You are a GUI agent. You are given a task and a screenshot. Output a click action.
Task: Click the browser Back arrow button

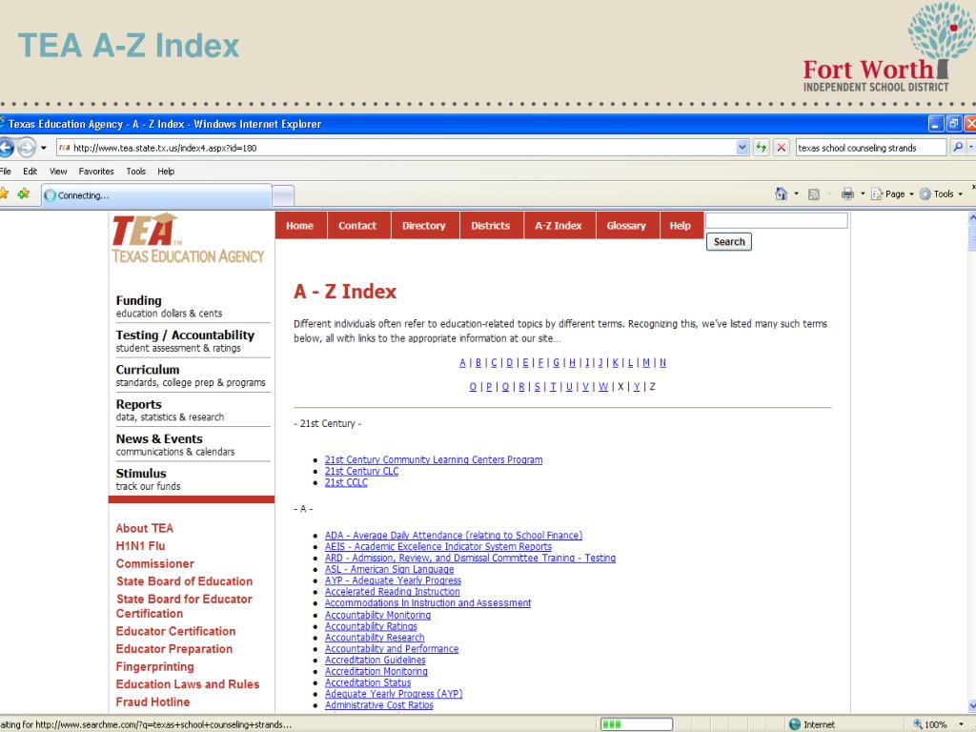[6, 148]
